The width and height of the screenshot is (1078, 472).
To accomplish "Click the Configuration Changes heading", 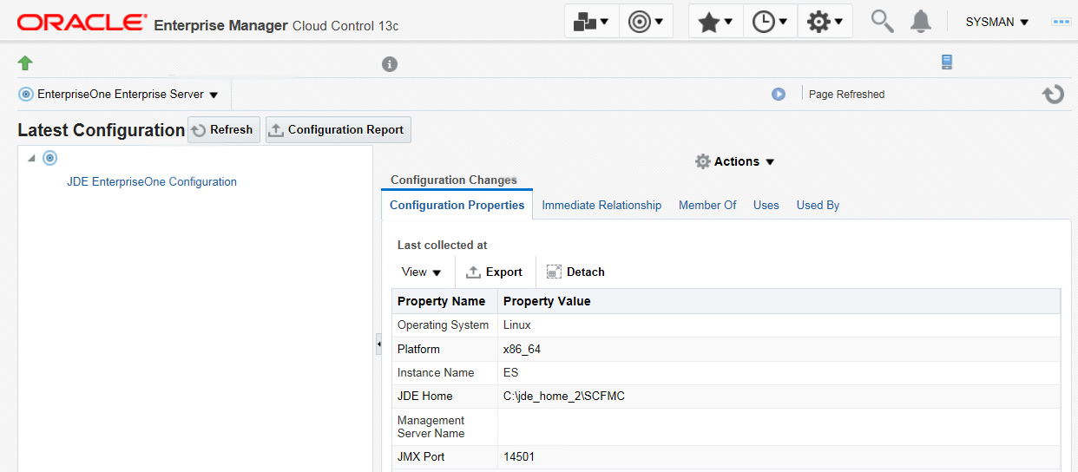I will point(454,180).
